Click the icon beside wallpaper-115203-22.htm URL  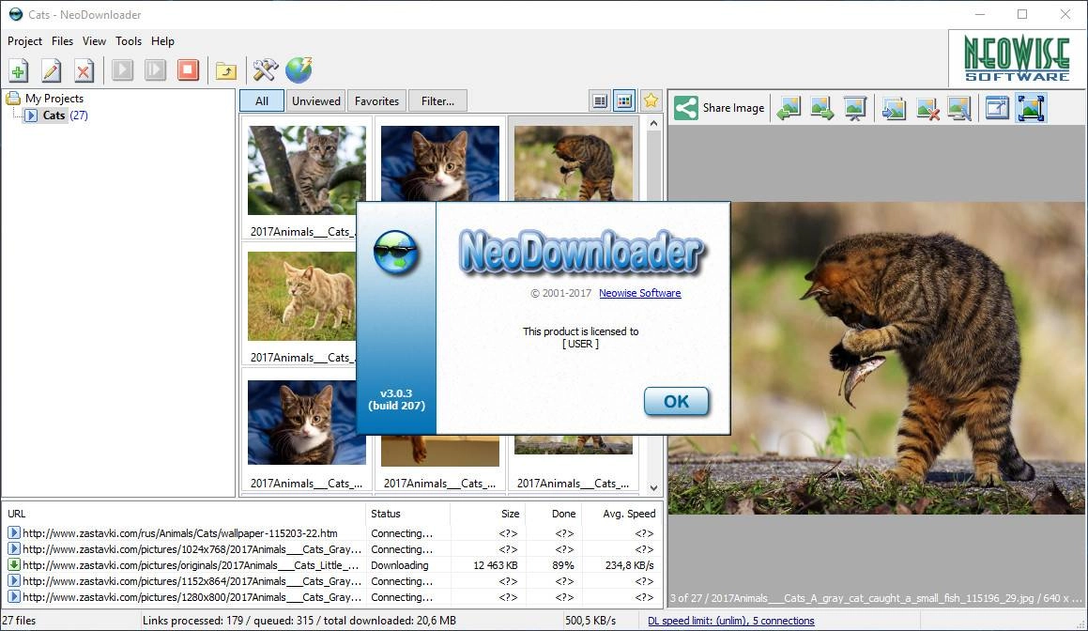[14, 533]
